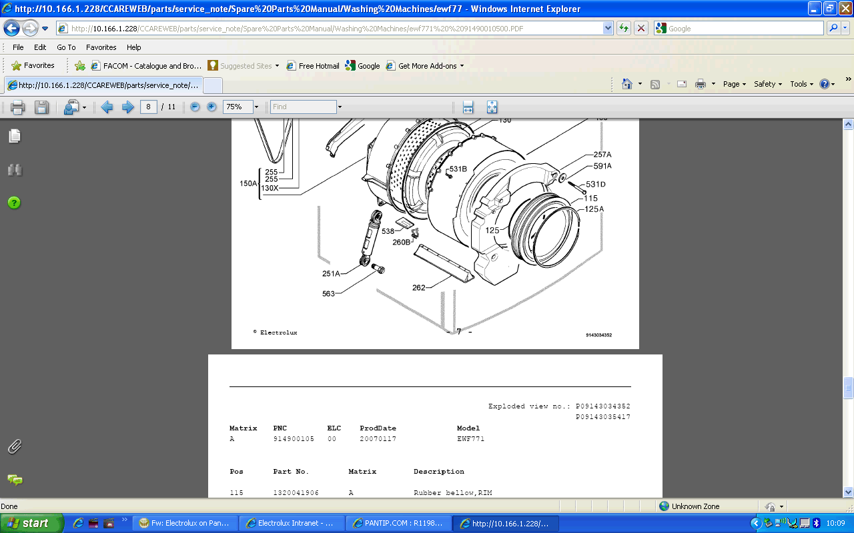Refresh the current page
Image resolution: width=854 pixels, height=533 pixels.
tap(624, 28)
